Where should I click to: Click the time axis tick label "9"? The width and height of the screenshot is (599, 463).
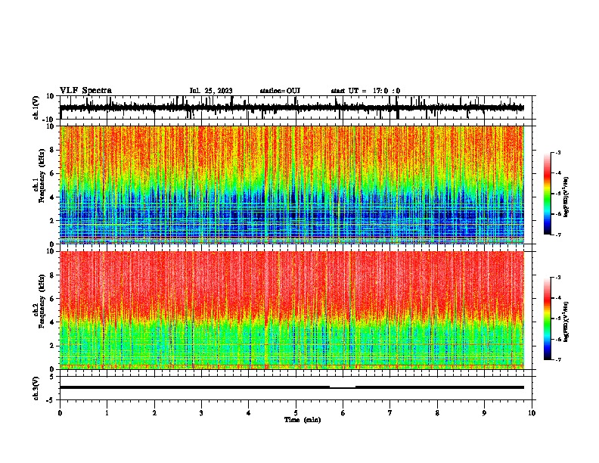click(x=484, y=413)
